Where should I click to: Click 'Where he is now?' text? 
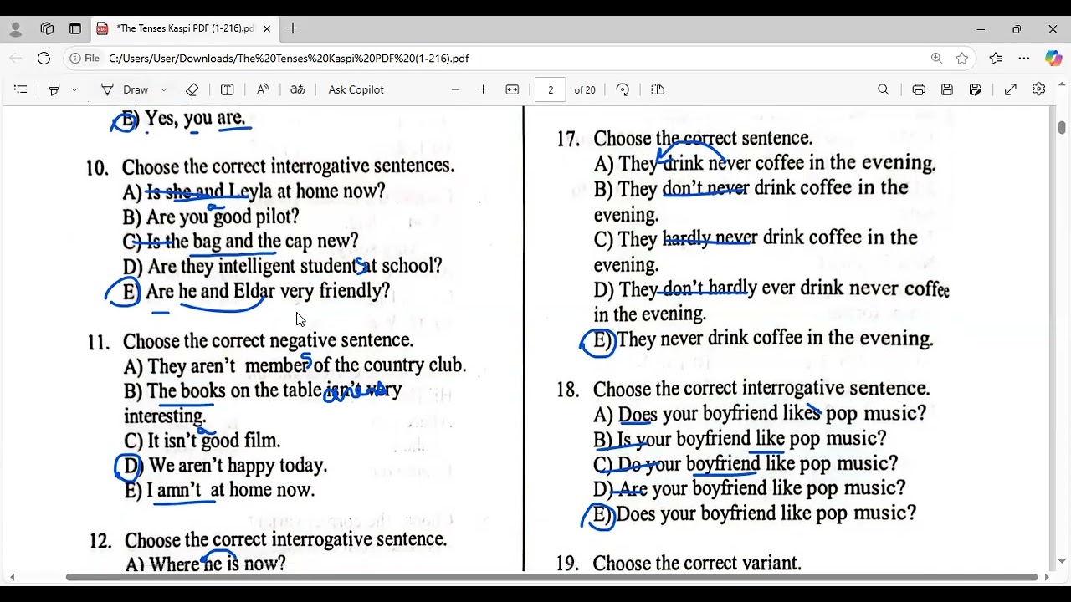(218, 564)
